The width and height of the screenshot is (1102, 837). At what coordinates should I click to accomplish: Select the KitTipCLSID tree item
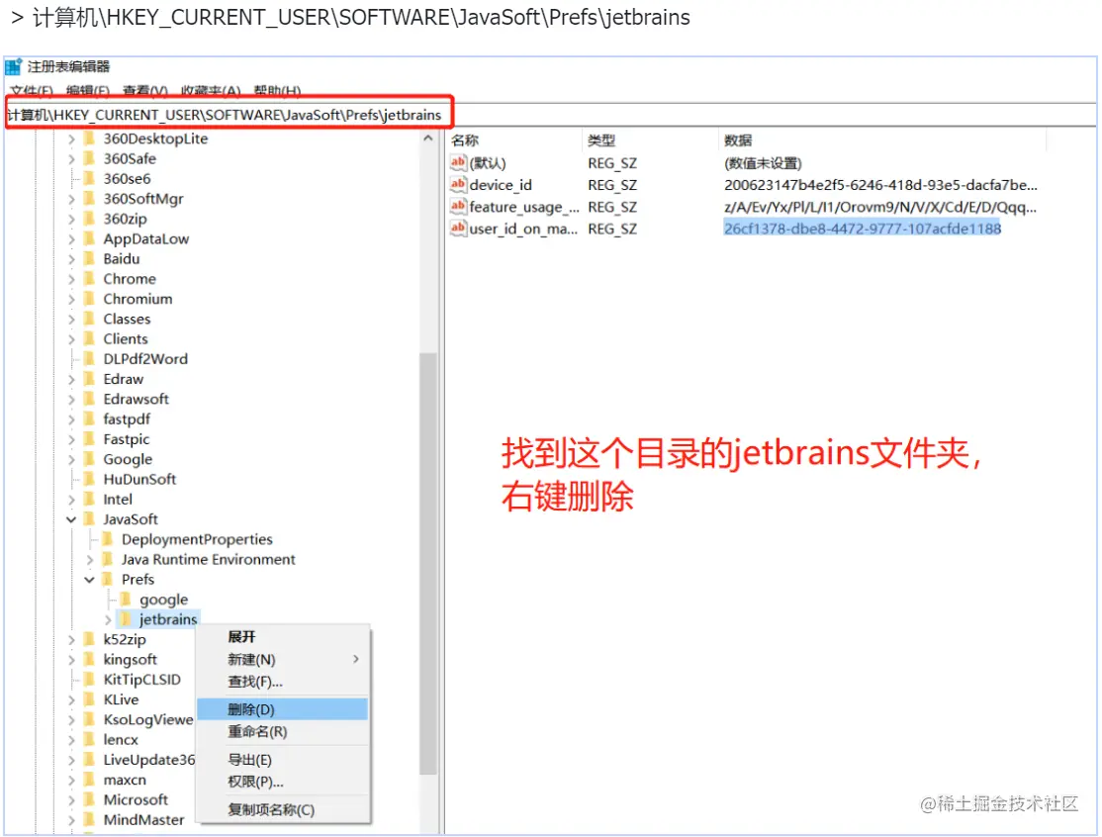pyautogui.click(x=142, y=680)
